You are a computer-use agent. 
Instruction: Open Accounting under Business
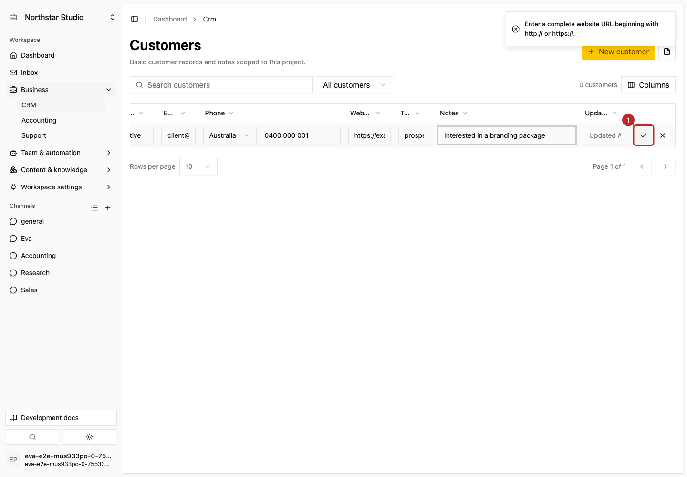click(61, 120)
